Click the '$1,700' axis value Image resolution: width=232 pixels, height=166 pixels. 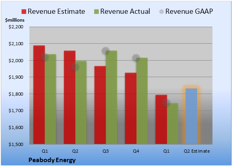16,111
